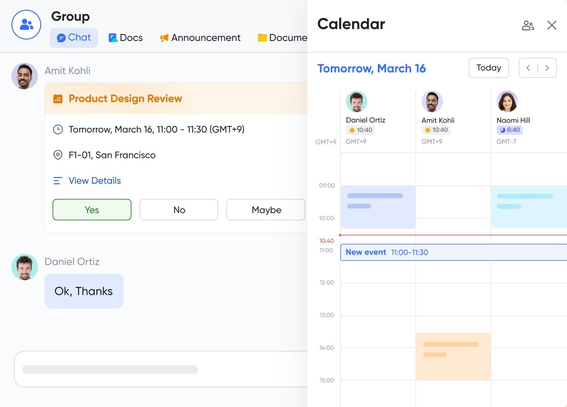The height and width of the screenshot is (407, 567).
Task: Click Amit Kohli's avatar in the chat
Action: (x=24, y=76)
